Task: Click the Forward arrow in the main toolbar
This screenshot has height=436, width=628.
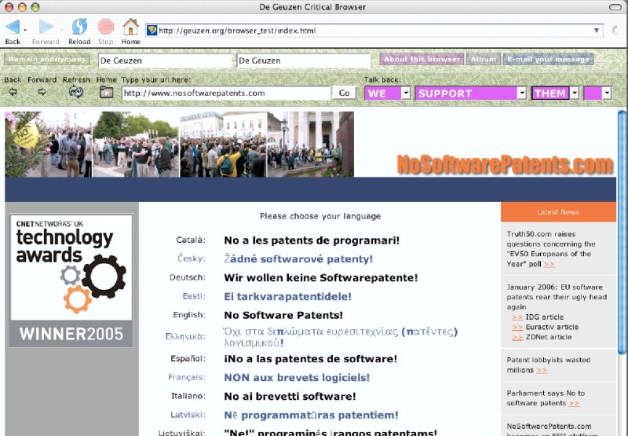Action: [x=46, y=27]
